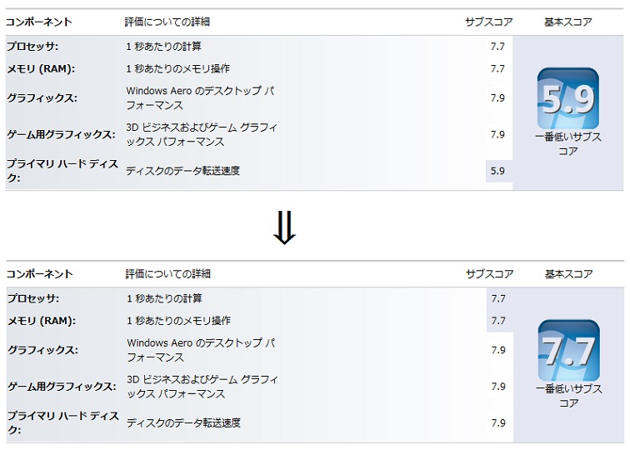
Task: Click the down arrow between the tables
Action: coord(284,227)
